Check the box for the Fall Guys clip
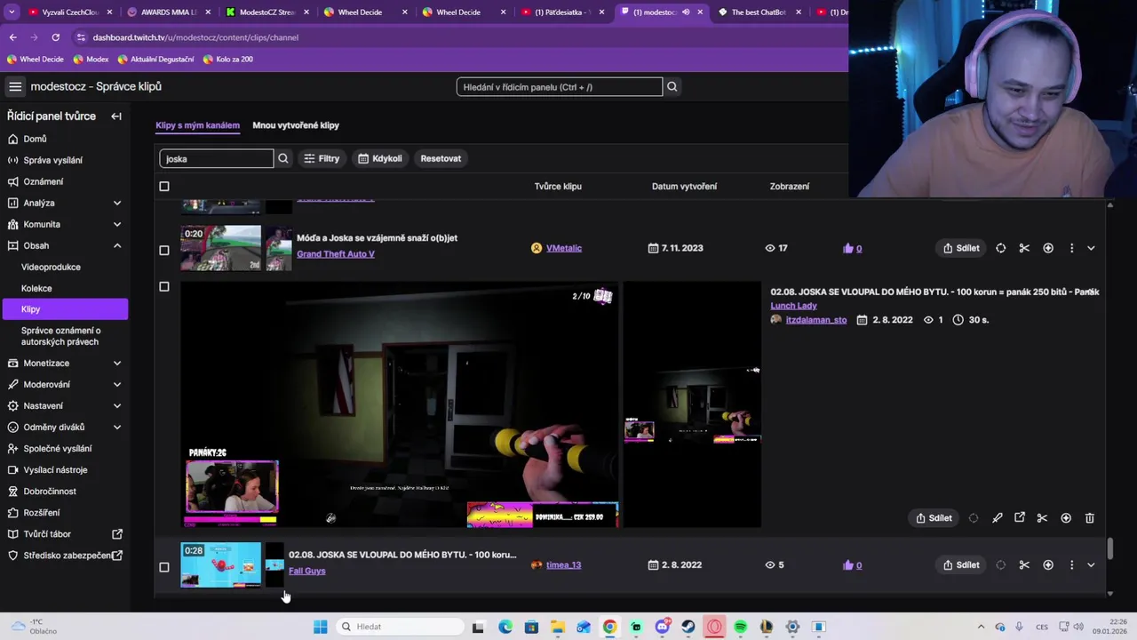The height and width of the screenshot is (640, 1137). pos(163,567)
